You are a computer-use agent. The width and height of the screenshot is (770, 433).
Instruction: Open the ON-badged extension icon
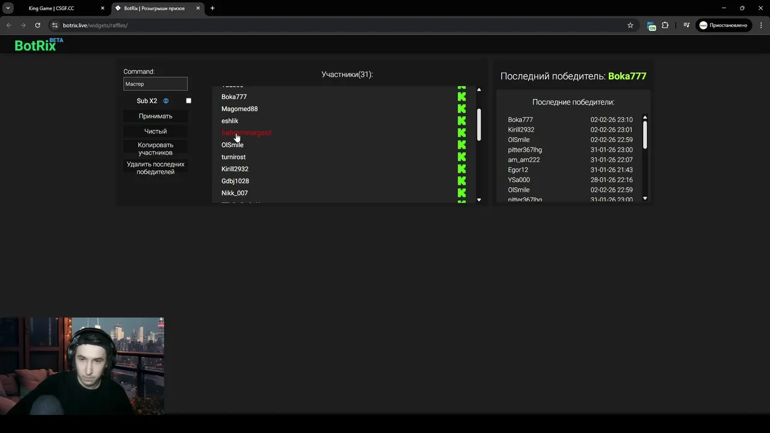(651, 25)
